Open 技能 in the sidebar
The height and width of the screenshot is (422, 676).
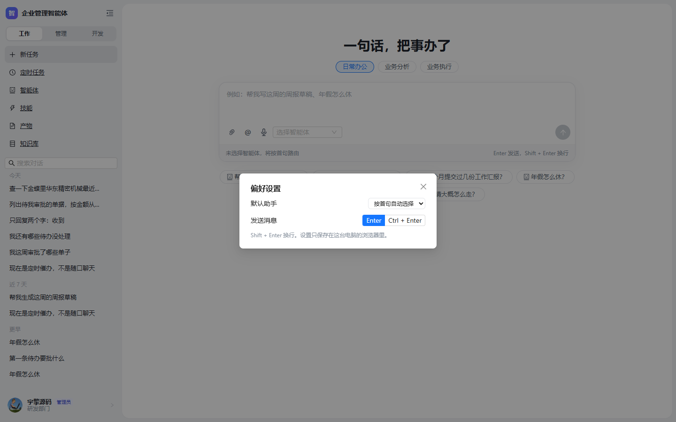tap(61, 108)
